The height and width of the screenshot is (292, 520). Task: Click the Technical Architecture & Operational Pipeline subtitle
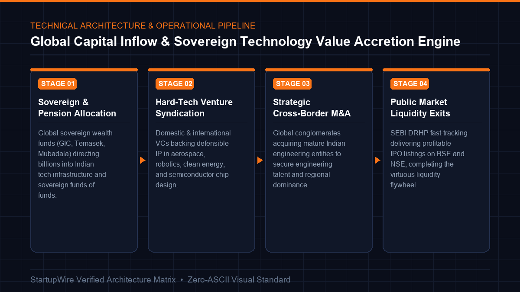click(x=143, y=26)
